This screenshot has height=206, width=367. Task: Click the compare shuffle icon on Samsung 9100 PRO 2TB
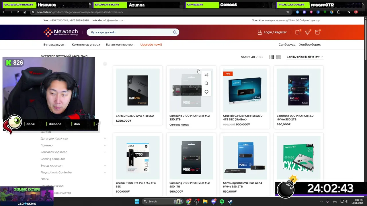pos(206,75)
